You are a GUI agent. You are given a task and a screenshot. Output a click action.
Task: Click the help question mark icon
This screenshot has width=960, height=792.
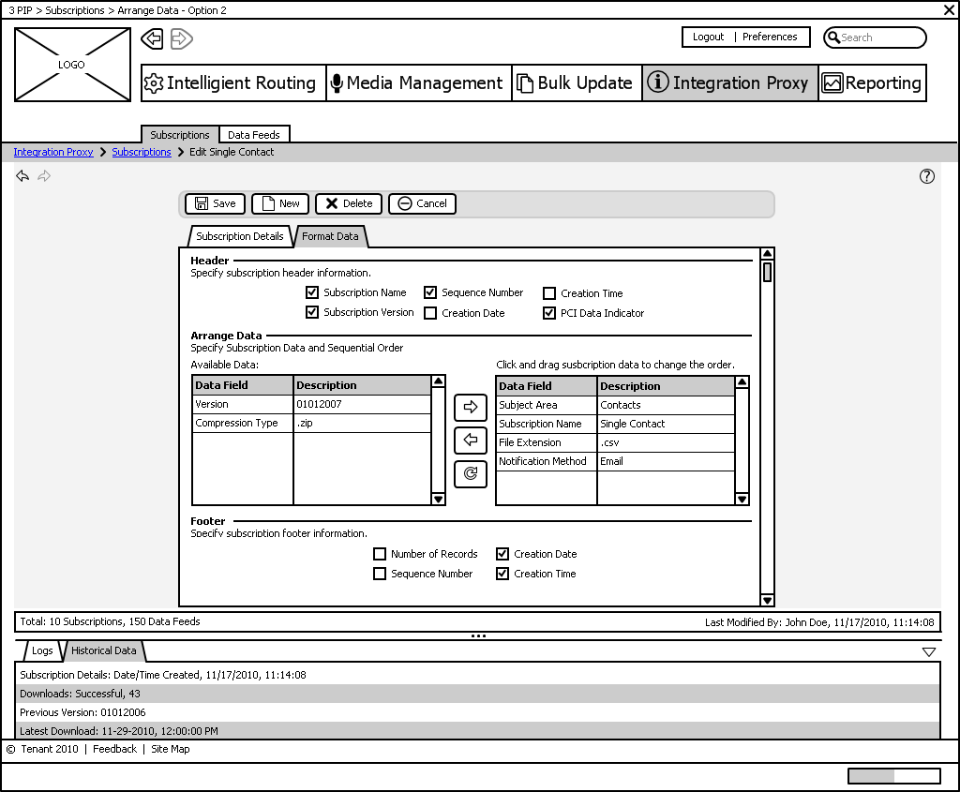pos(927,176)
